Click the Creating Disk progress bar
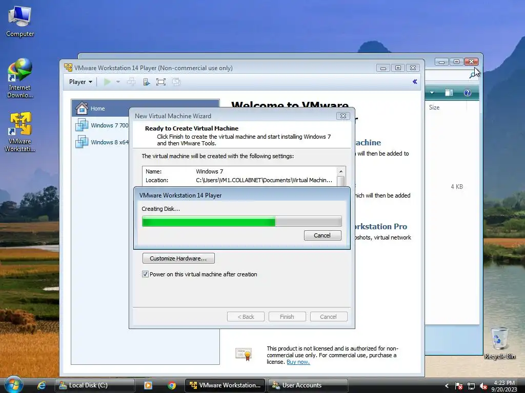The image size is (525, 393). point(242,221)
